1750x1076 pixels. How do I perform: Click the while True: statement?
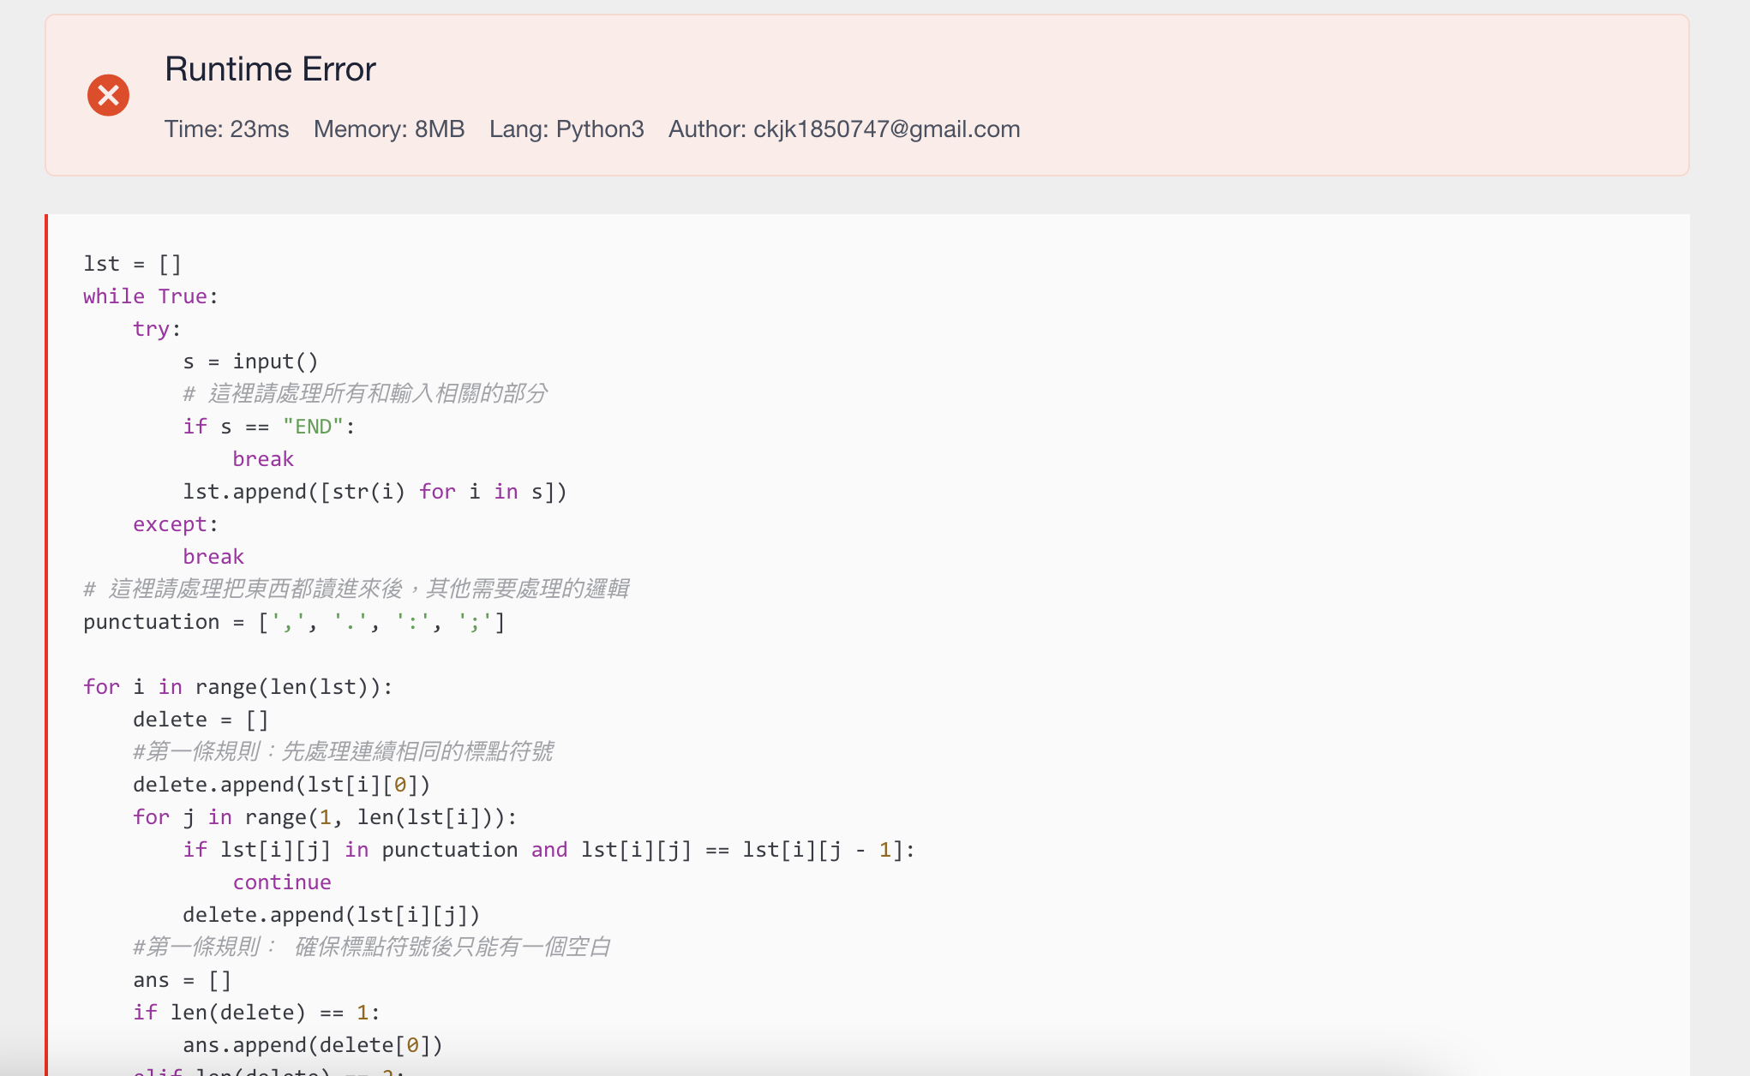(150, 296)
